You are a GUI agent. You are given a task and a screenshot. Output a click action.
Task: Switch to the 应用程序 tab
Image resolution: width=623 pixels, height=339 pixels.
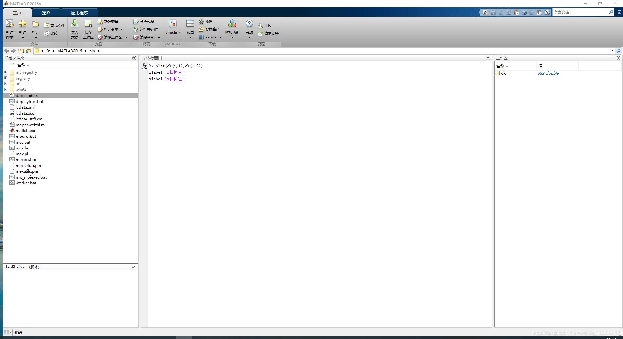click(x=79, y=13)
